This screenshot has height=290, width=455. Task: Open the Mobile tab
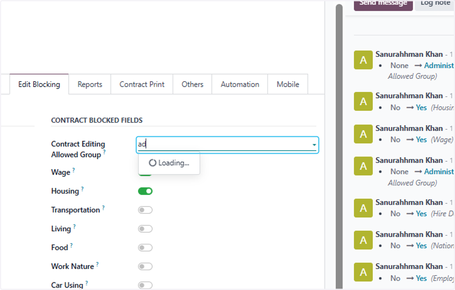(x=288, y=84)
